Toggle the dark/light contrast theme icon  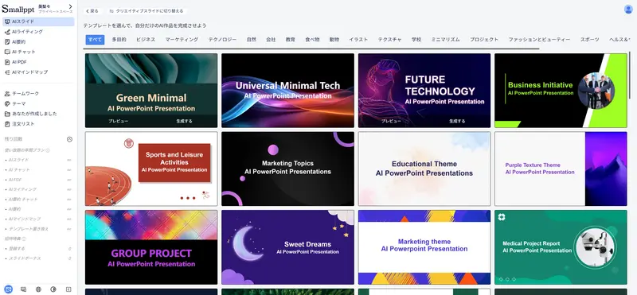[53, 289]
